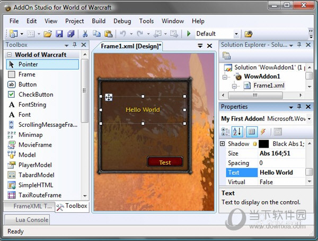
Task: Open the Lua Console tab
Action: [27, 220]
